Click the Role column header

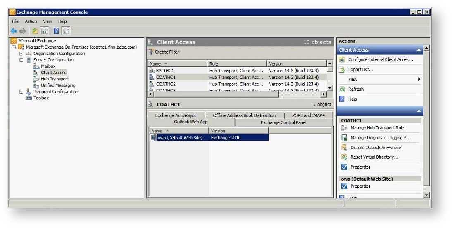point(237,63)
